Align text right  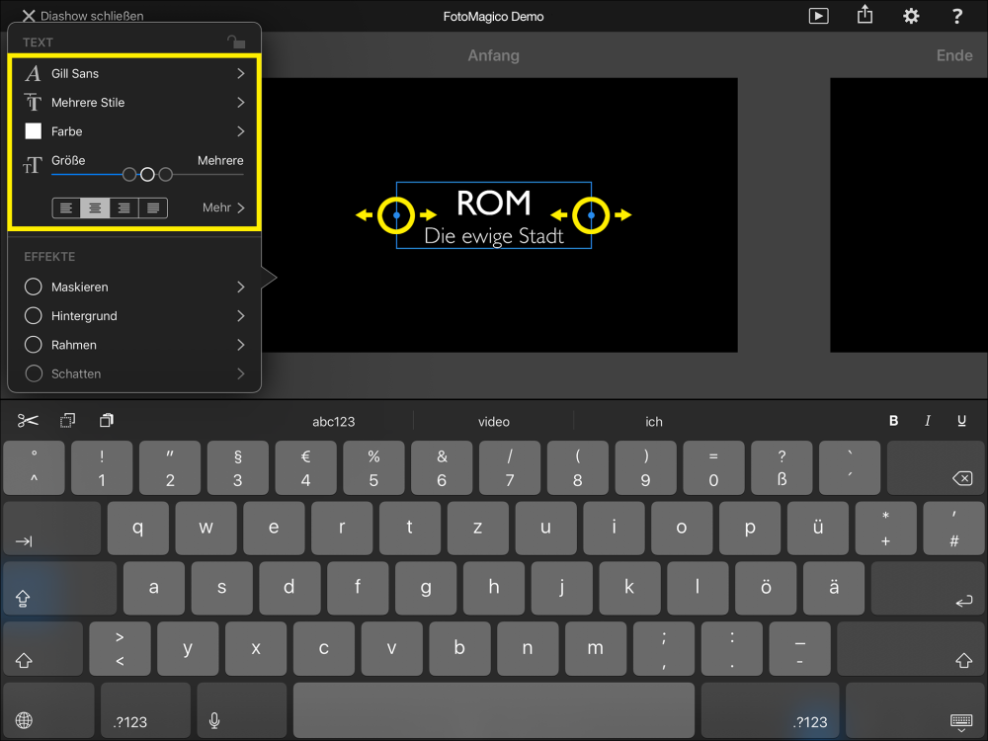pyautogui.click(x=124, y=207)
